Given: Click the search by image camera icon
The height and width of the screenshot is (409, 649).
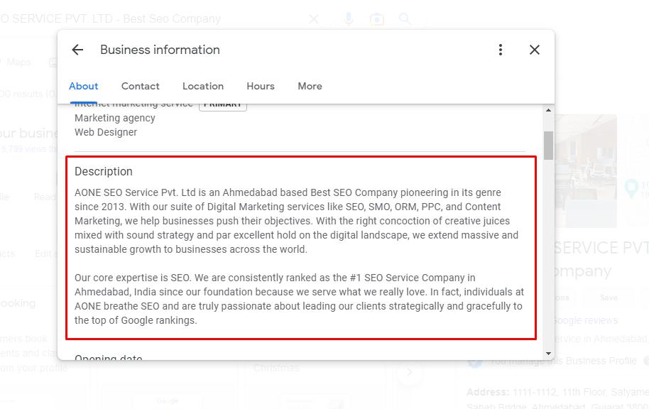Looking at the screenshot, I should pyautogui.click(x=377, y=19).
